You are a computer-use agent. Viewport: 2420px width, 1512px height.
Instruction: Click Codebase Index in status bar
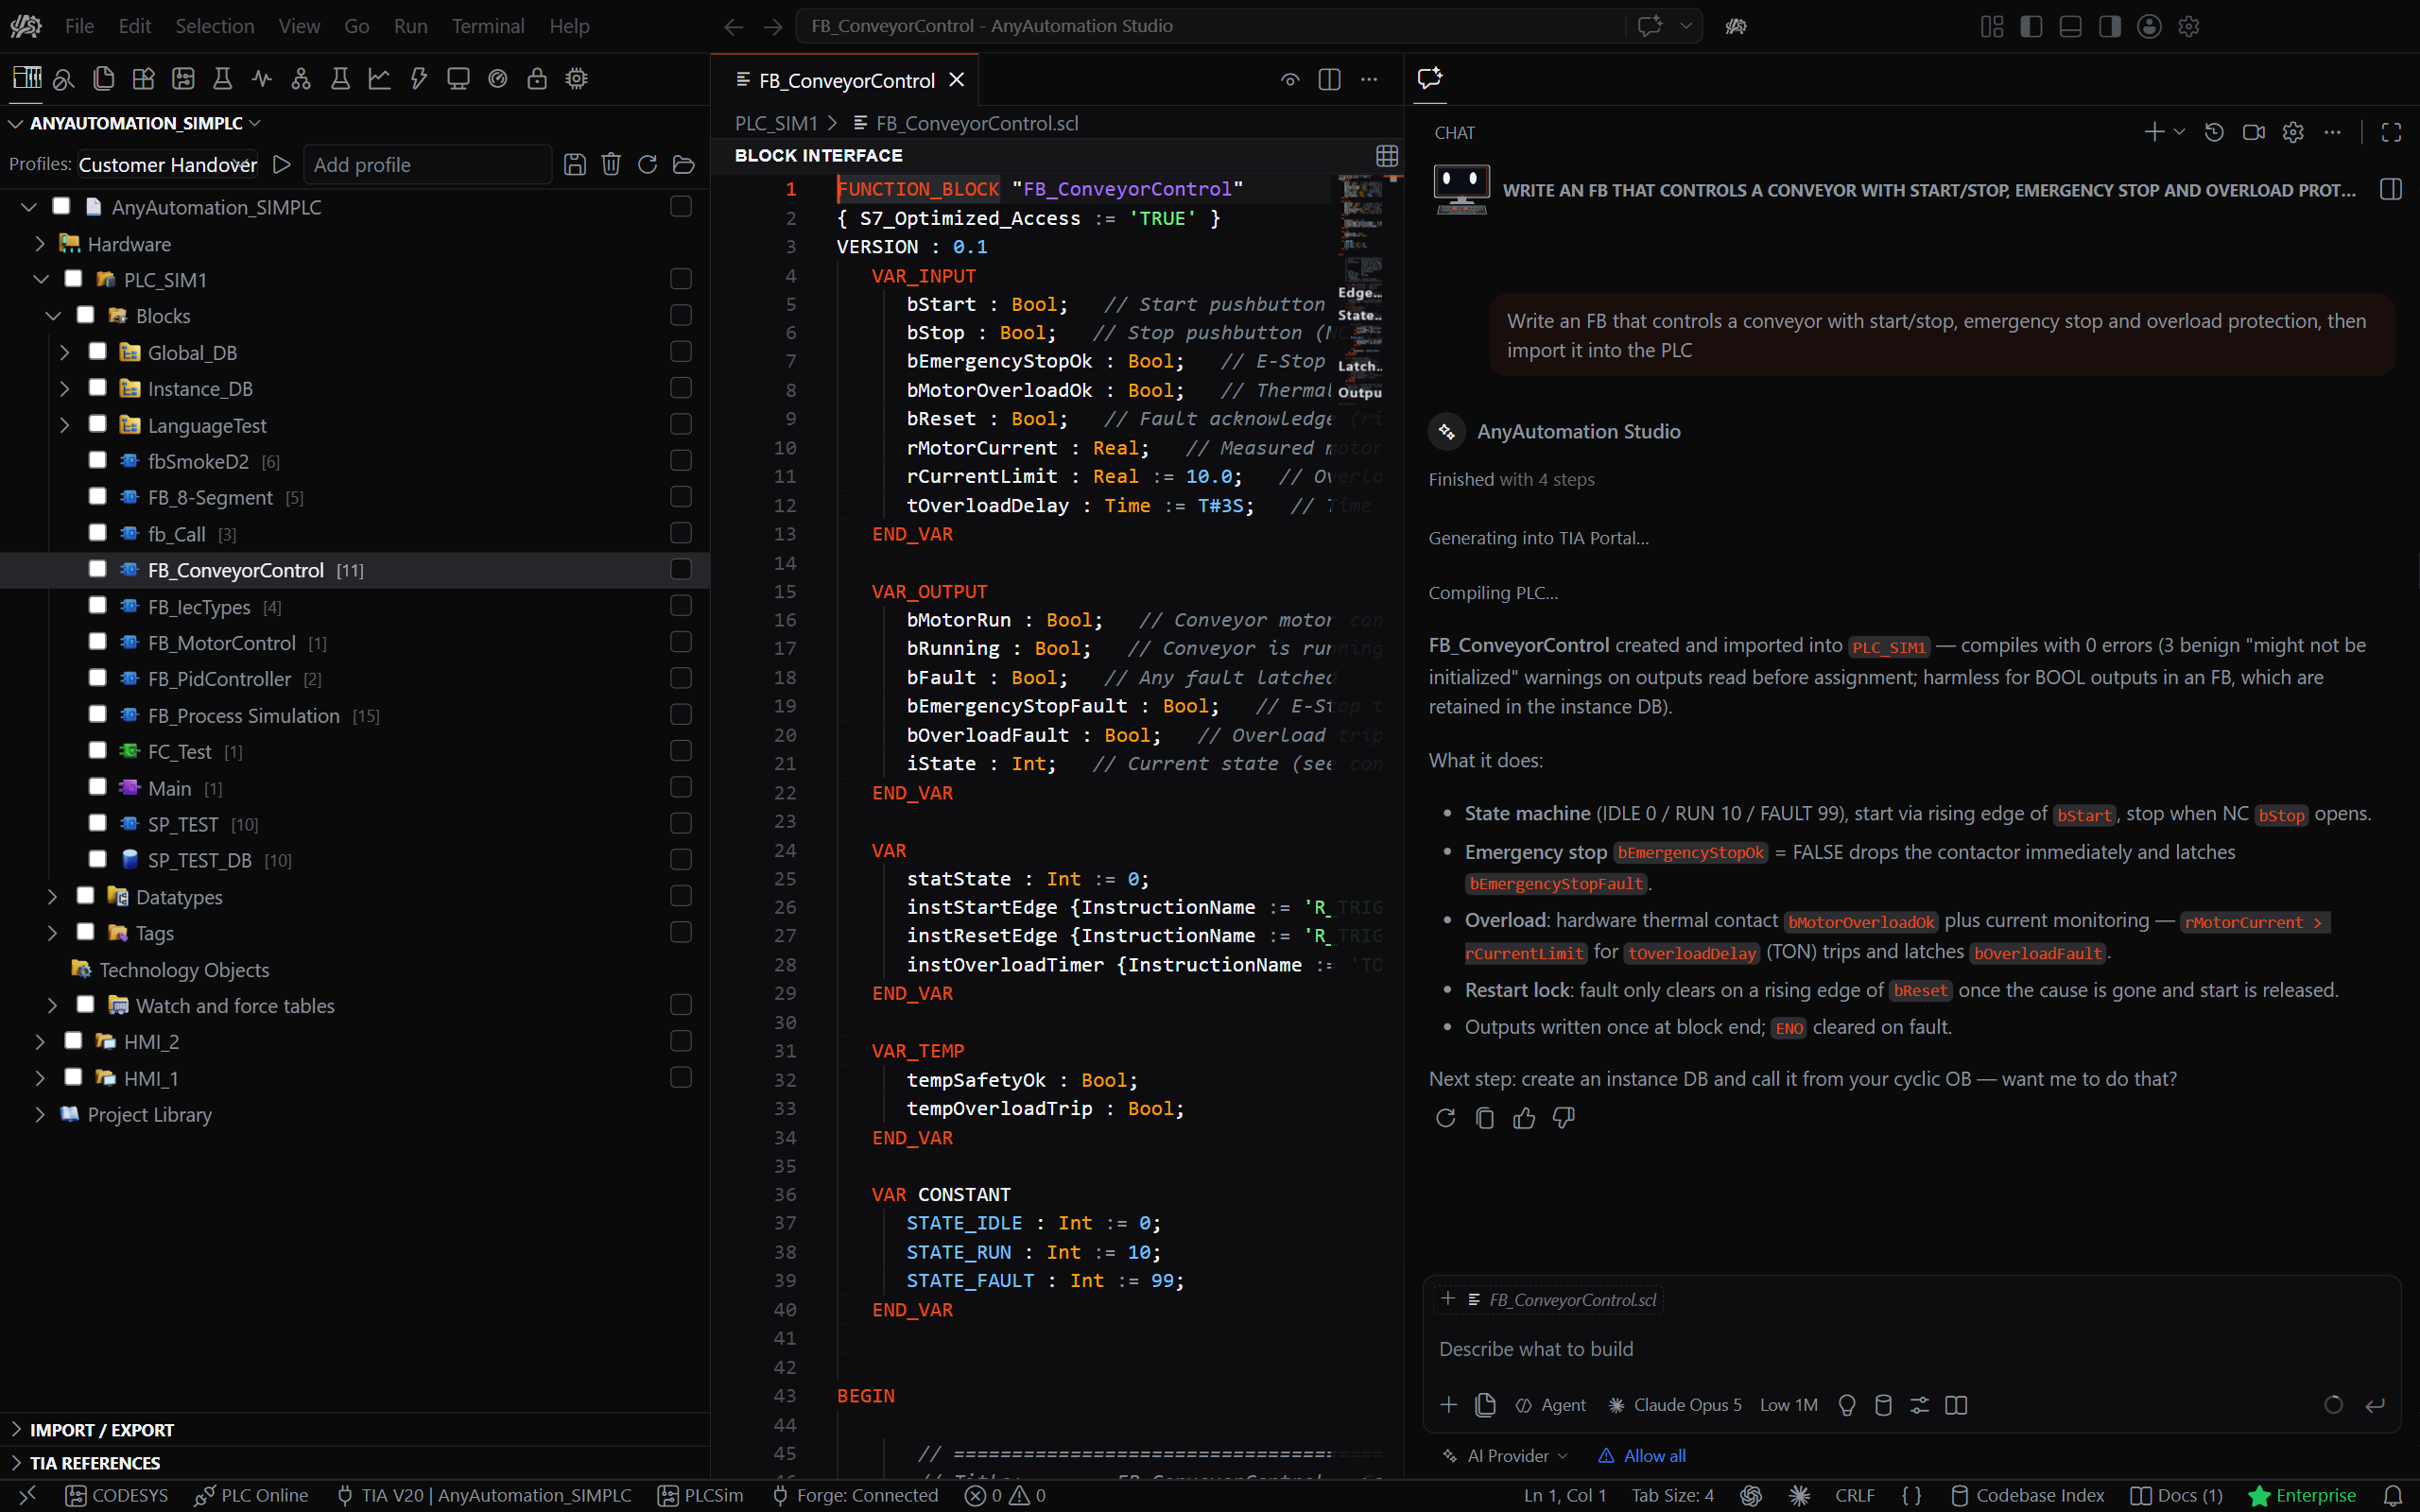point(2028,1495)
